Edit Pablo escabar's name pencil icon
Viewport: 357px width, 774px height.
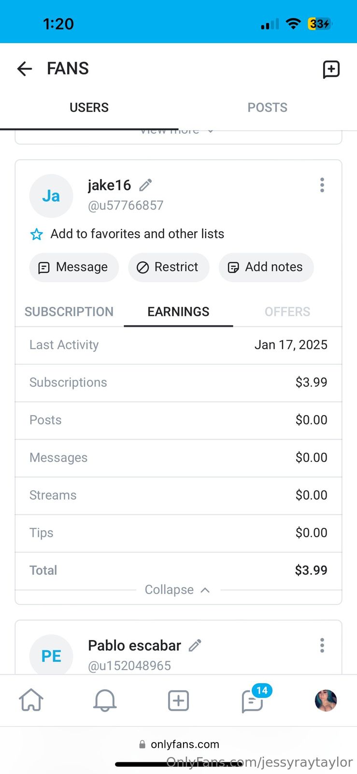pyautogui.click(x=195, y=645)
